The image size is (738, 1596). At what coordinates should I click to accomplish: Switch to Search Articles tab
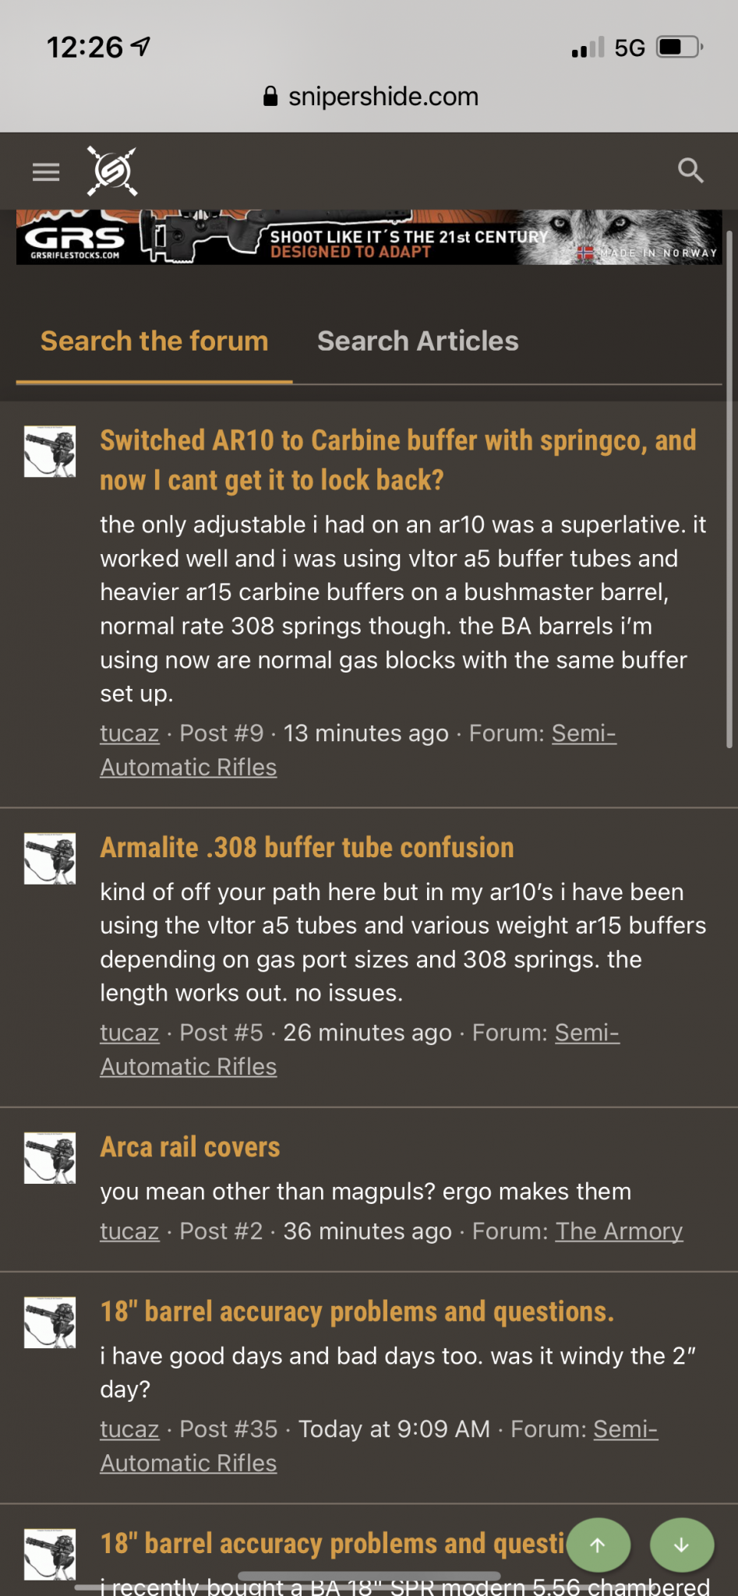tap(418, 341)
